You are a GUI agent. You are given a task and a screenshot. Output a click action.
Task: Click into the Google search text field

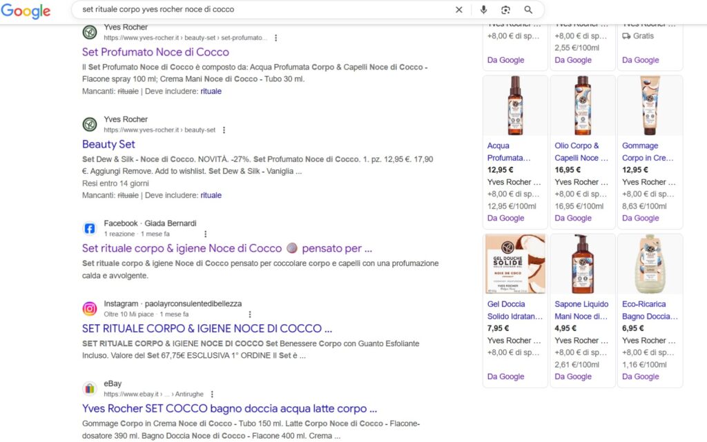point(262,10)
